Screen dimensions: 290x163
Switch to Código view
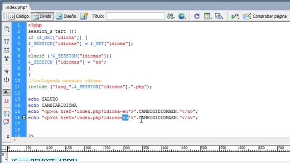click(x=19, y=16)
